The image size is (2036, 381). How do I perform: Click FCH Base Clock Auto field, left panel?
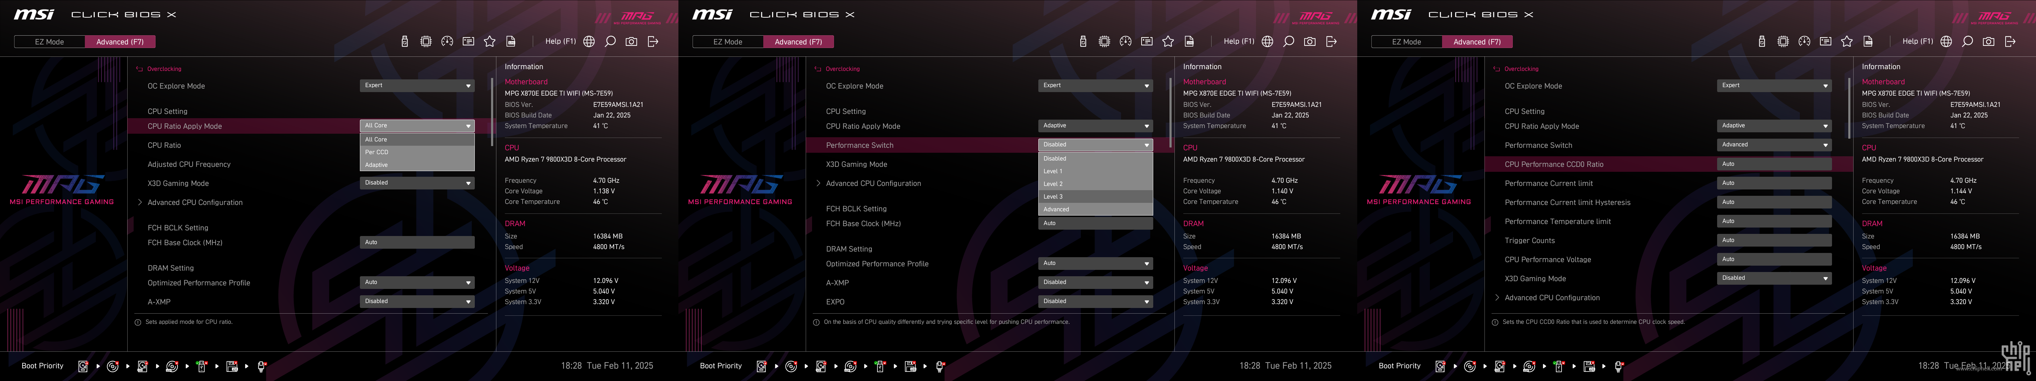[x=417, y=242]
